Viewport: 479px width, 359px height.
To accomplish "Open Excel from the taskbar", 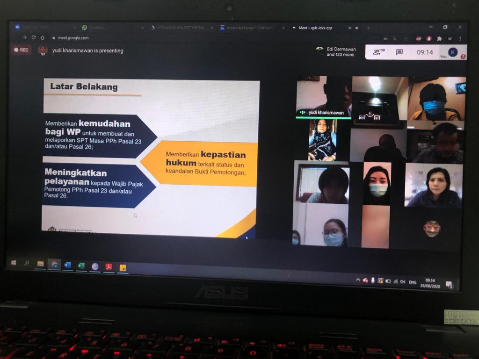I will click(81, 266).
